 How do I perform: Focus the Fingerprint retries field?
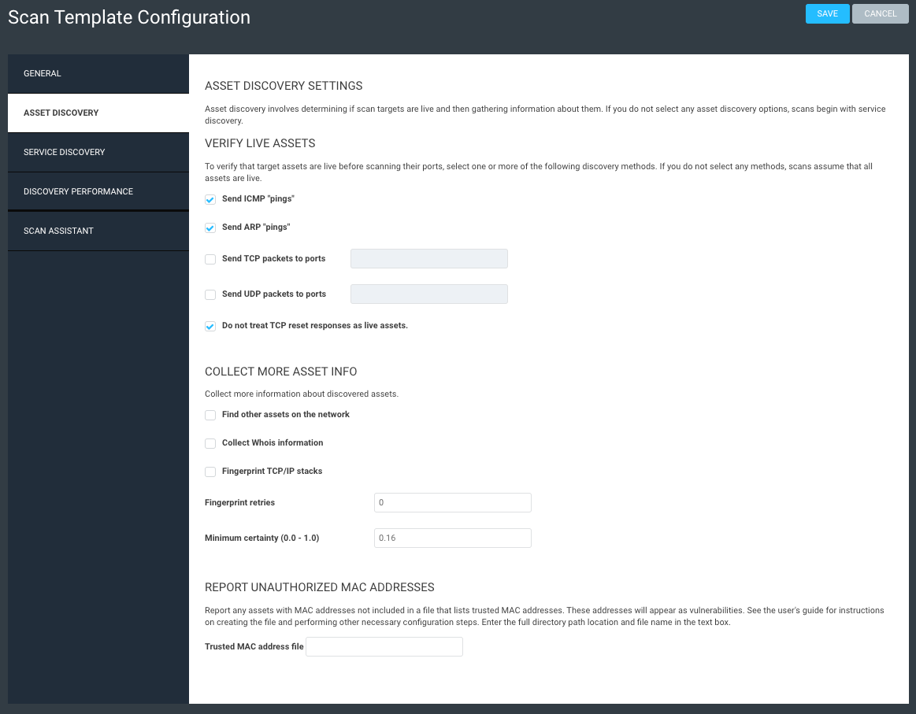452,502
